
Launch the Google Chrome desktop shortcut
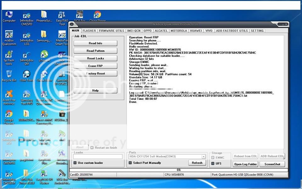9,114
